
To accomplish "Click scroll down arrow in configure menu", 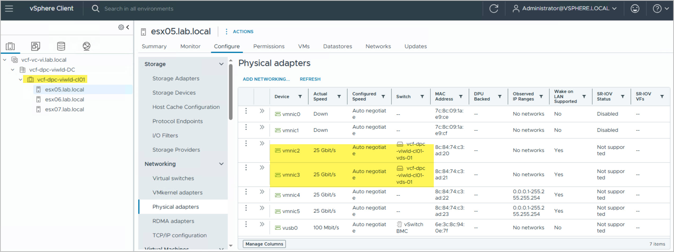I will (x=231, y=246).
